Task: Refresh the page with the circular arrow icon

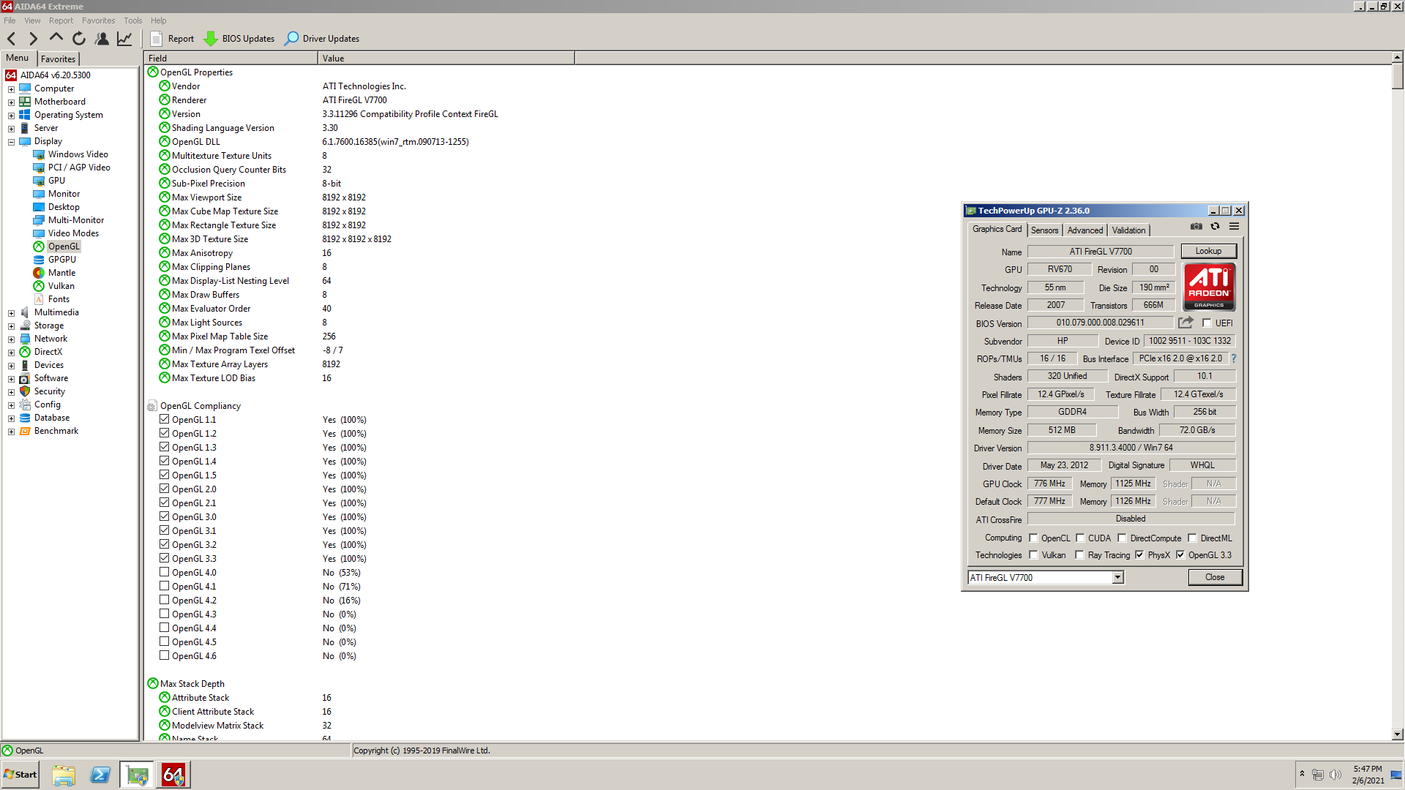Action: pyautogui.click(x=79, y=39)
